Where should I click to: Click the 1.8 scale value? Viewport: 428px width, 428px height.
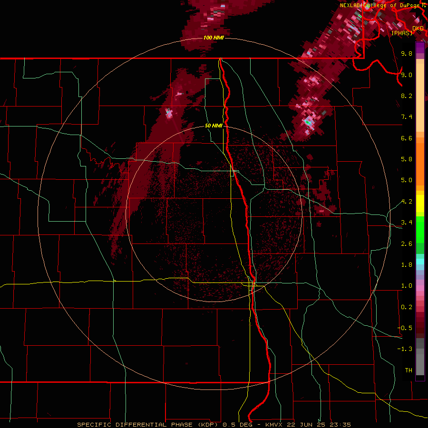(x=407, y=265)
